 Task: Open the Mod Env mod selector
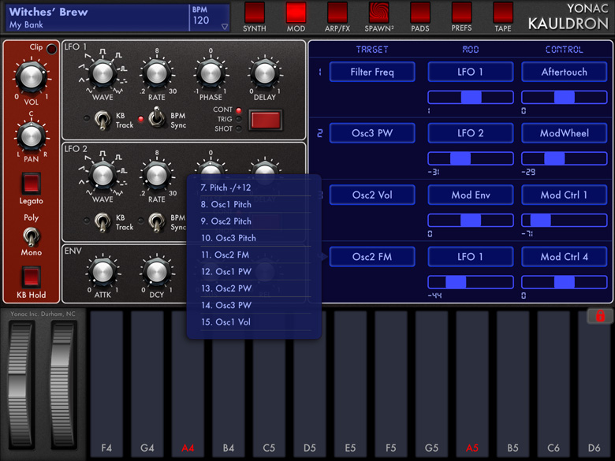(470, 195)
